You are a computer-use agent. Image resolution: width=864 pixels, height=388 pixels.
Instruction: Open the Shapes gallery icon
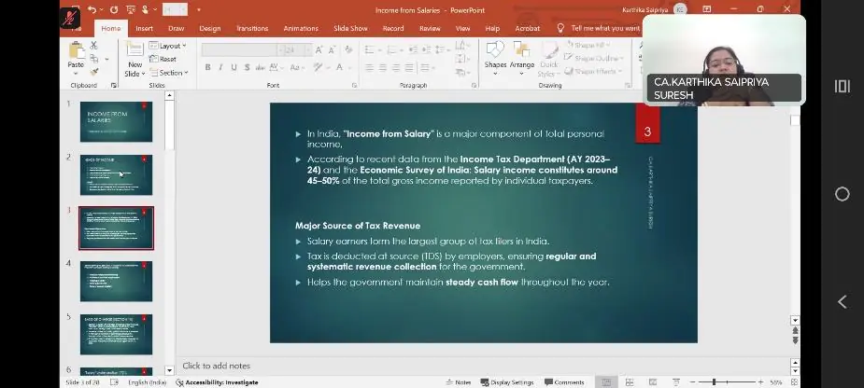[495, 50]
